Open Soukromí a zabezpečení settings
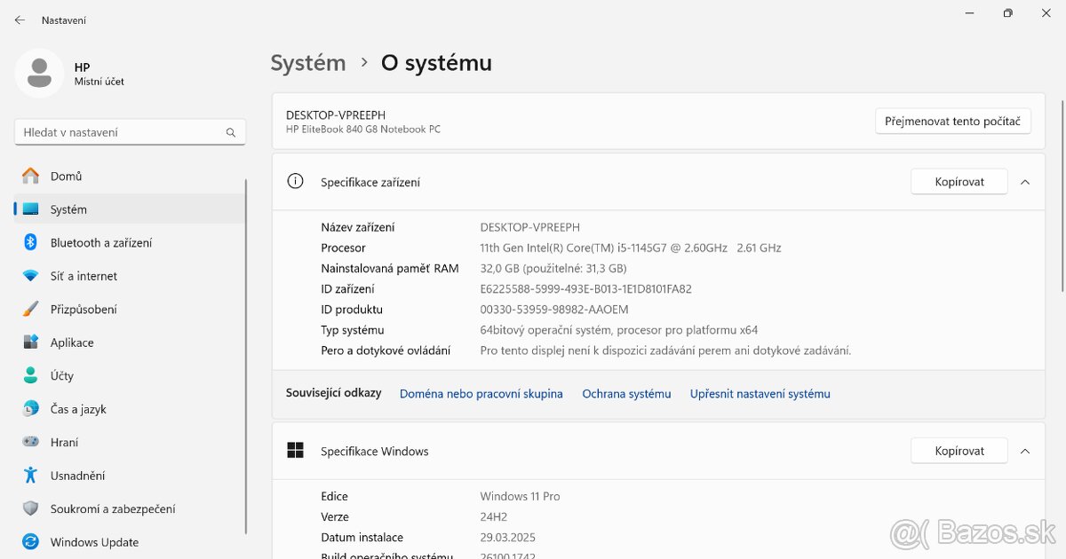1066x559 pixels. pyautogui.click(x=113, y=508)
